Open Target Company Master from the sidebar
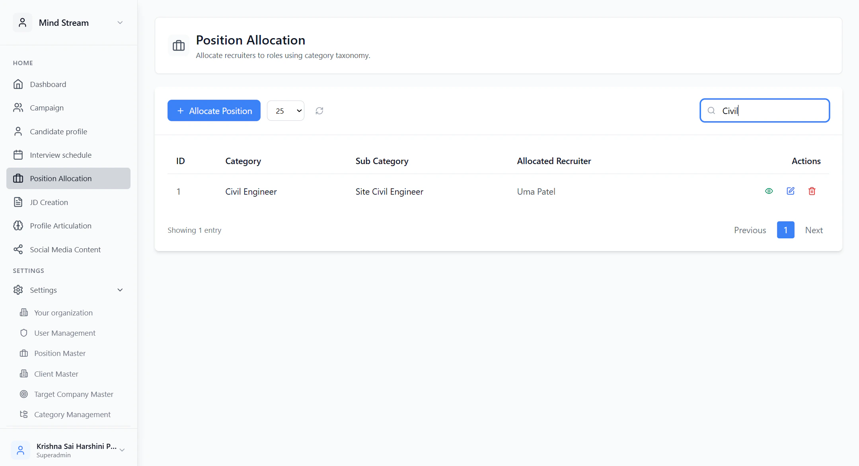This screenshot has width=859, height=466. pos(74,394)
